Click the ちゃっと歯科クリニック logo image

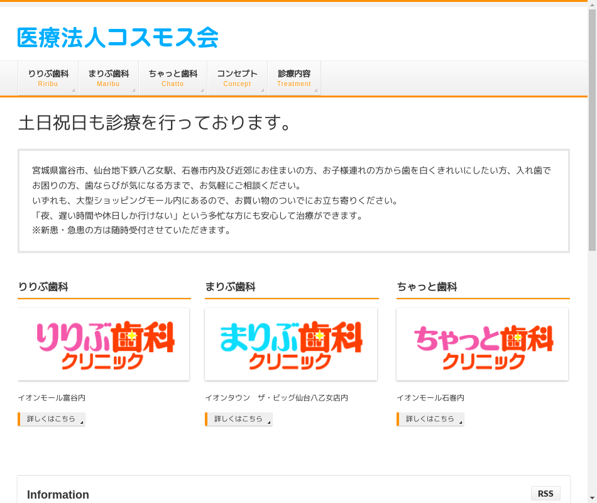(483, 345)
